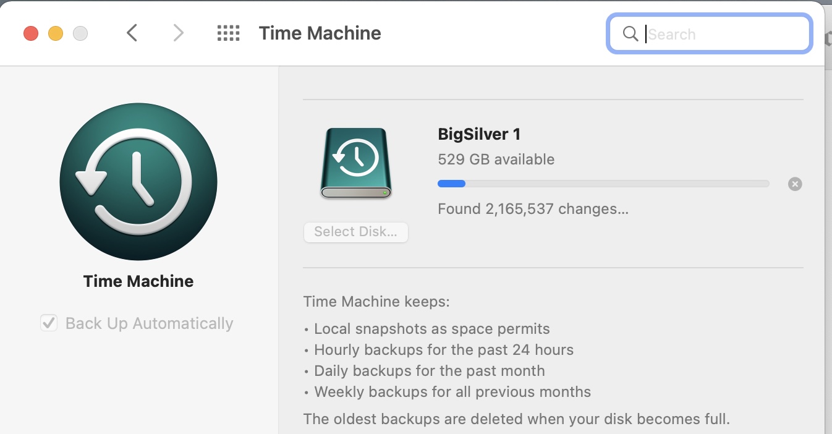Screen dimensions: 832x434
Task: Minimize the window with the yellow button
Action: click(x=56, y=33)
